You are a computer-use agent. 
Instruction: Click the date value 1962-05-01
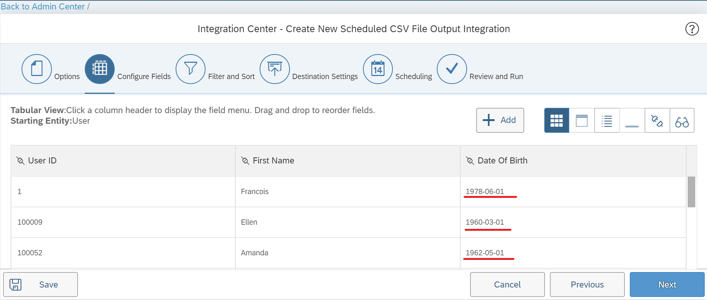[x=485, y=253]
